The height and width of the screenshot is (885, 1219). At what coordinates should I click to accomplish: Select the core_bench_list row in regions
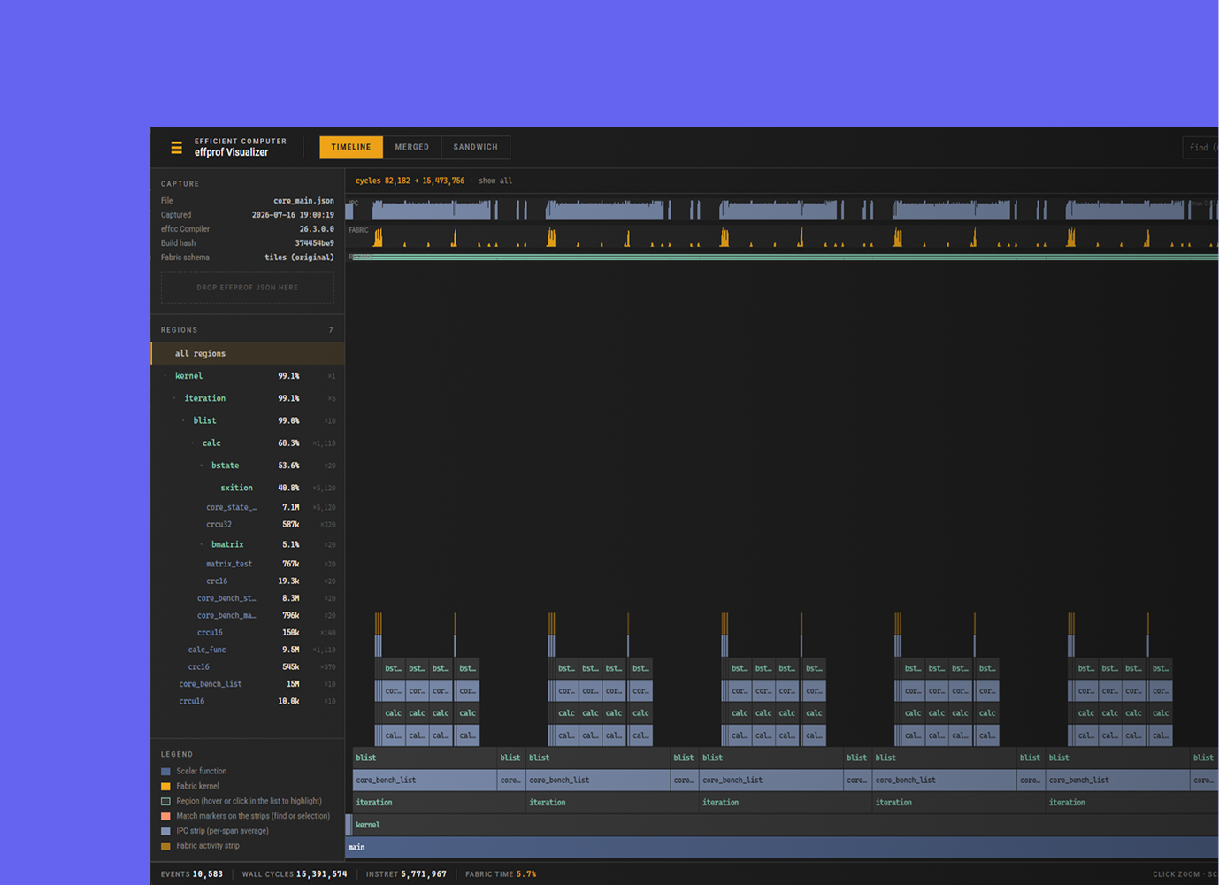tap(248, 684)
